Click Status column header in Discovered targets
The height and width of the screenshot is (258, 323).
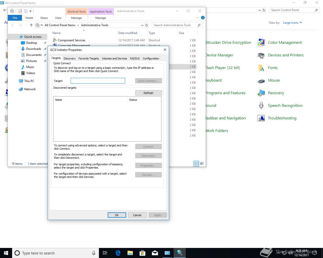pos(144,100)
